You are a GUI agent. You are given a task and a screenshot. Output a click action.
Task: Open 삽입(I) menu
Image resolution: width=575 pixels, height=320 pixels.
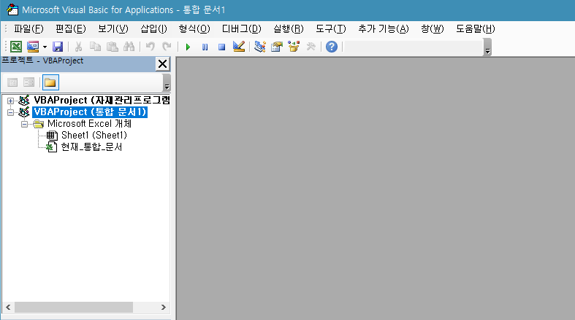point(153,29)
